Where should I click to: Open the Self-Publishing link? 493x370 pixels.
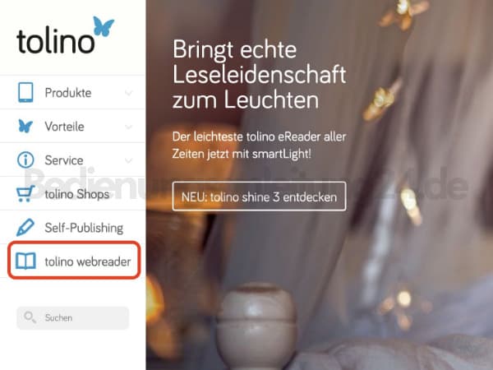(x=84, y=228)
